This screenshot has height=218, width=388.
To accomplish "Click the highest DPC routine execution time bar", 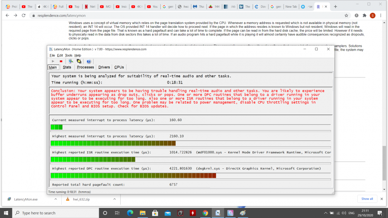I will pos(133,175).
